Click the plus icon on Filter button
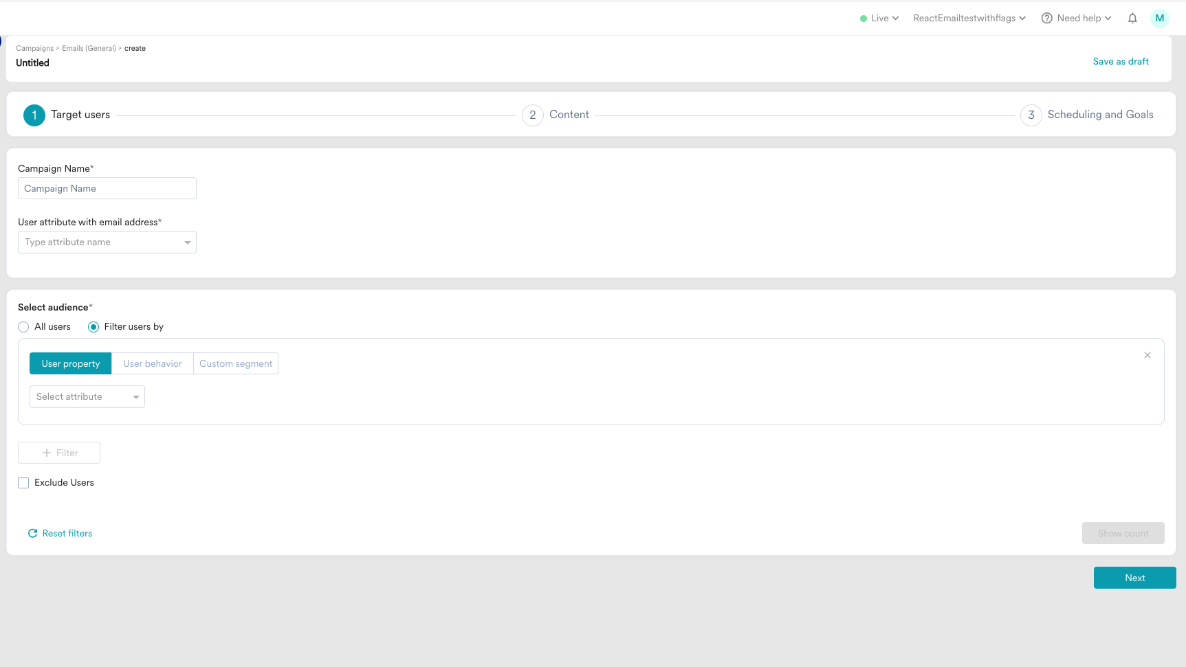Image resolution: width=1186 pixels, height=667 pixels. [47, 453]
